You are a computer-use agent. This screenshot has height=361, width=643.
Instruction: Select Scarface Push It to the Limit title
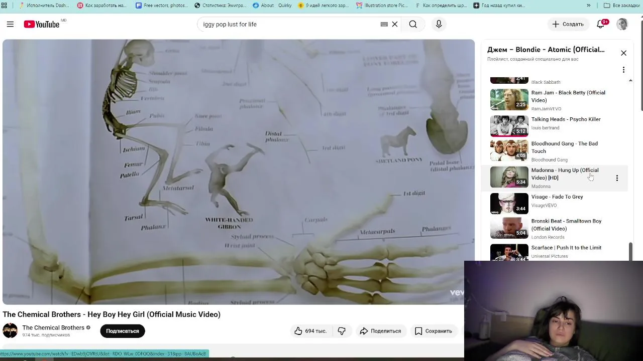coord(566,248)
